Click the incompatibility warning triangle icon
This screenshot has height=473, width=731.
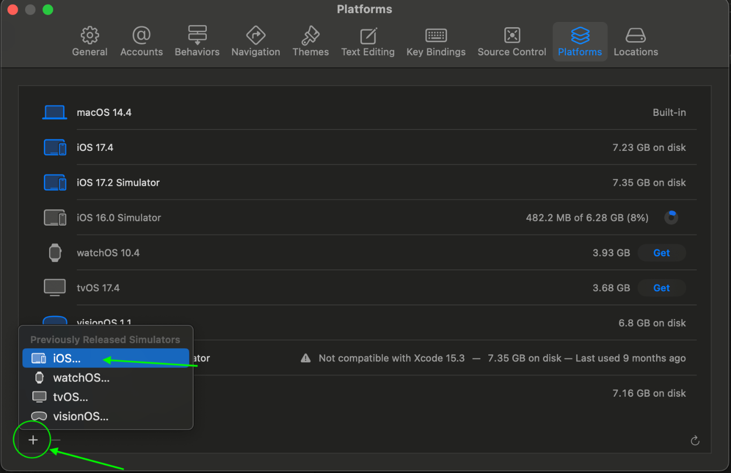[306, 358]
